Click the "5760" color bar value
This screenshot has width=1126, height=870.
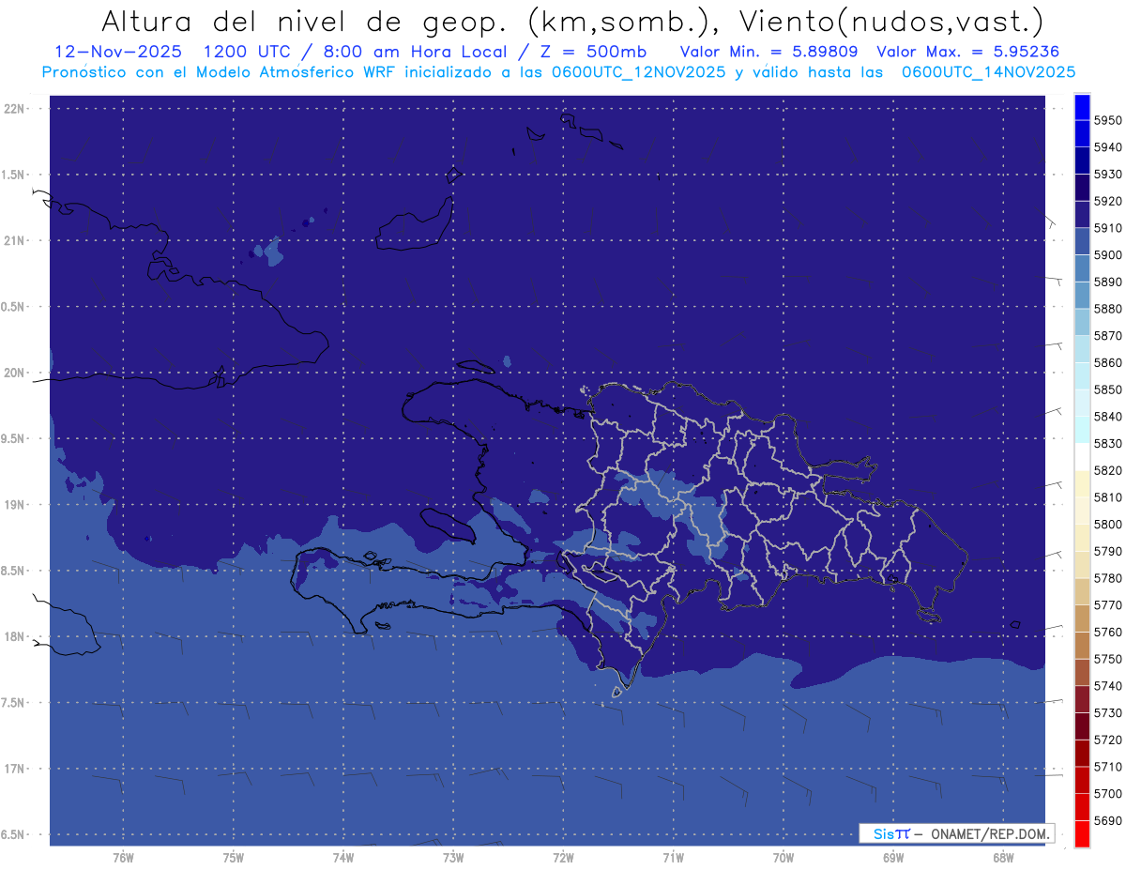(1108, 632)
